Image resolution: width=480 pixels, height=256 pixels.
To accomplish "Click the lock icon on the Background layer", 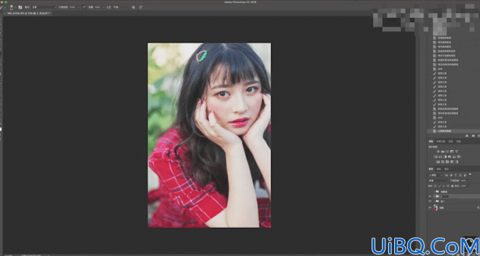I will (x=478, y=207).
